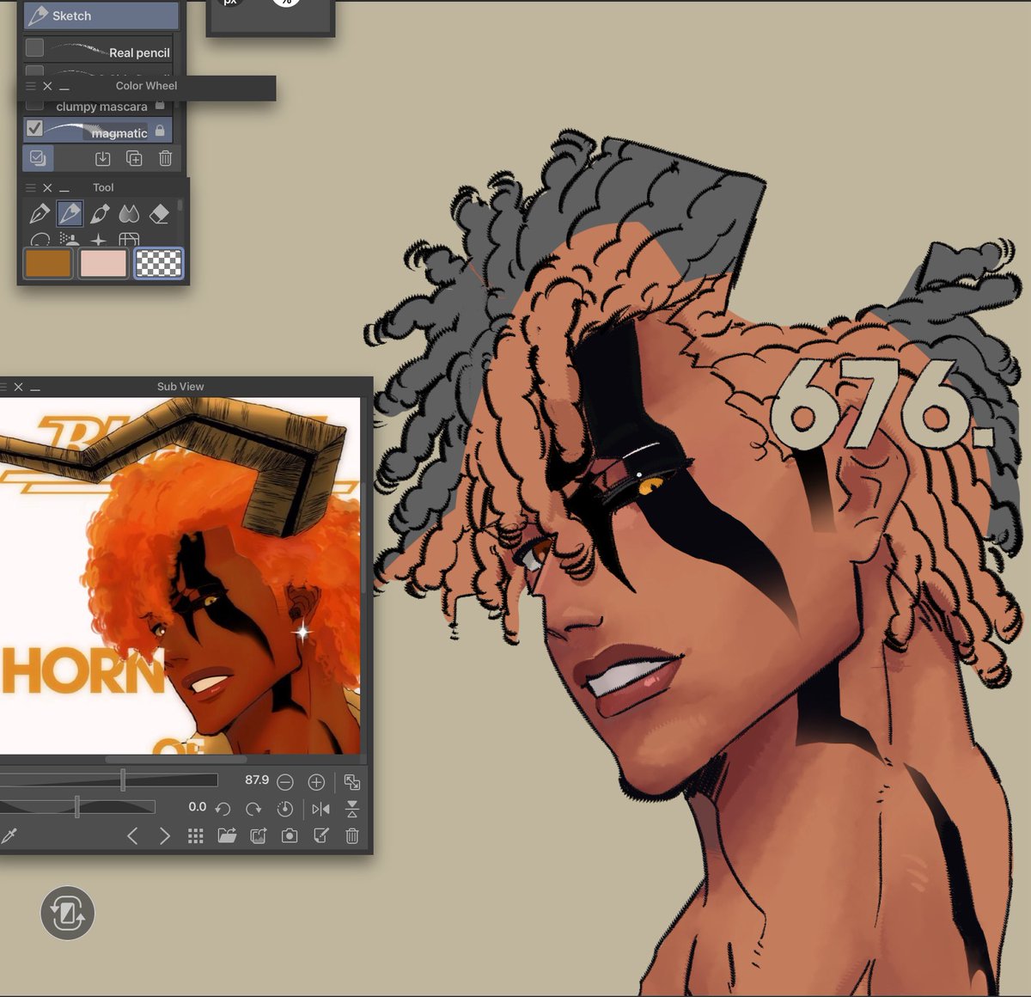1031x997 pixels.
Task: Choose the transparent color swatch
Action: pyautogui.click(x=159, y=263)
